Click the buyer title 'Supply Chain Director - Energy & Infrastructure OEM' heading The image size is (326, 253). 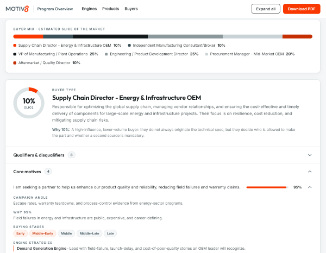(x=127, y=98)
